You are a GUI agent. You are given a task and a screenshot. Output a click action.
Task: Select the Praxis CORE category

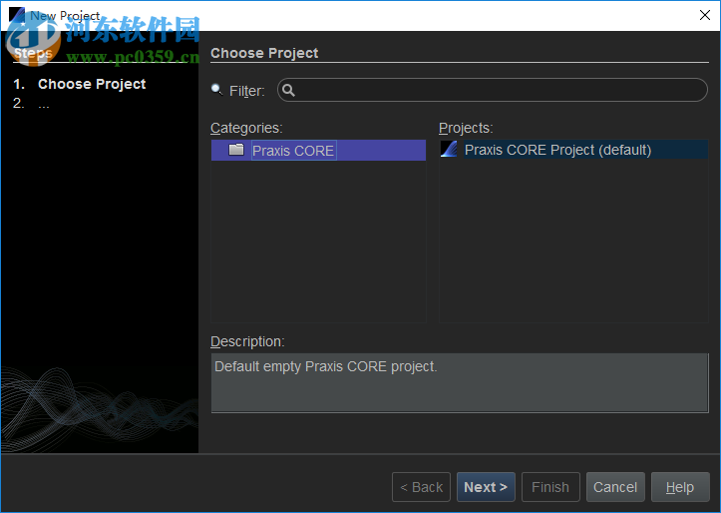tap(318, 151)
